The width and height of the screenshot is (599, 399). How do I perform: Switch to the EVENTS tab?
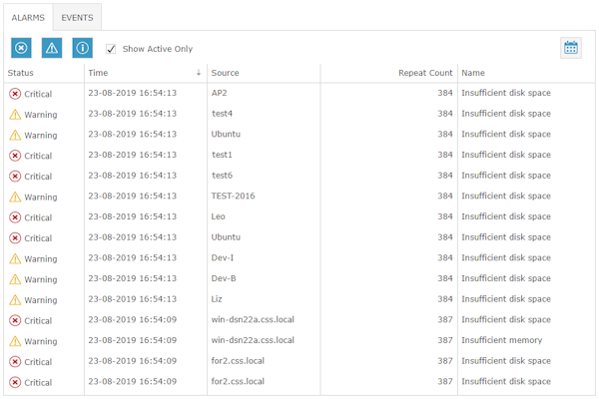tap(77, 18)
